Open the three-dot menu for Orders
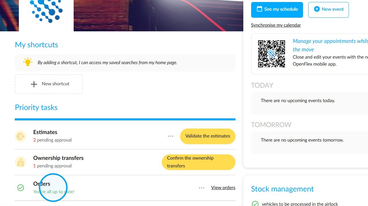Image resolution: width=368 pixels, height=206 pixels. point(202,188)
